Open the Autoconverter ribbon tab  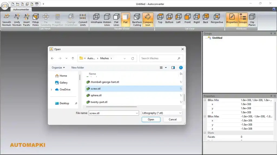click(21, 9)
